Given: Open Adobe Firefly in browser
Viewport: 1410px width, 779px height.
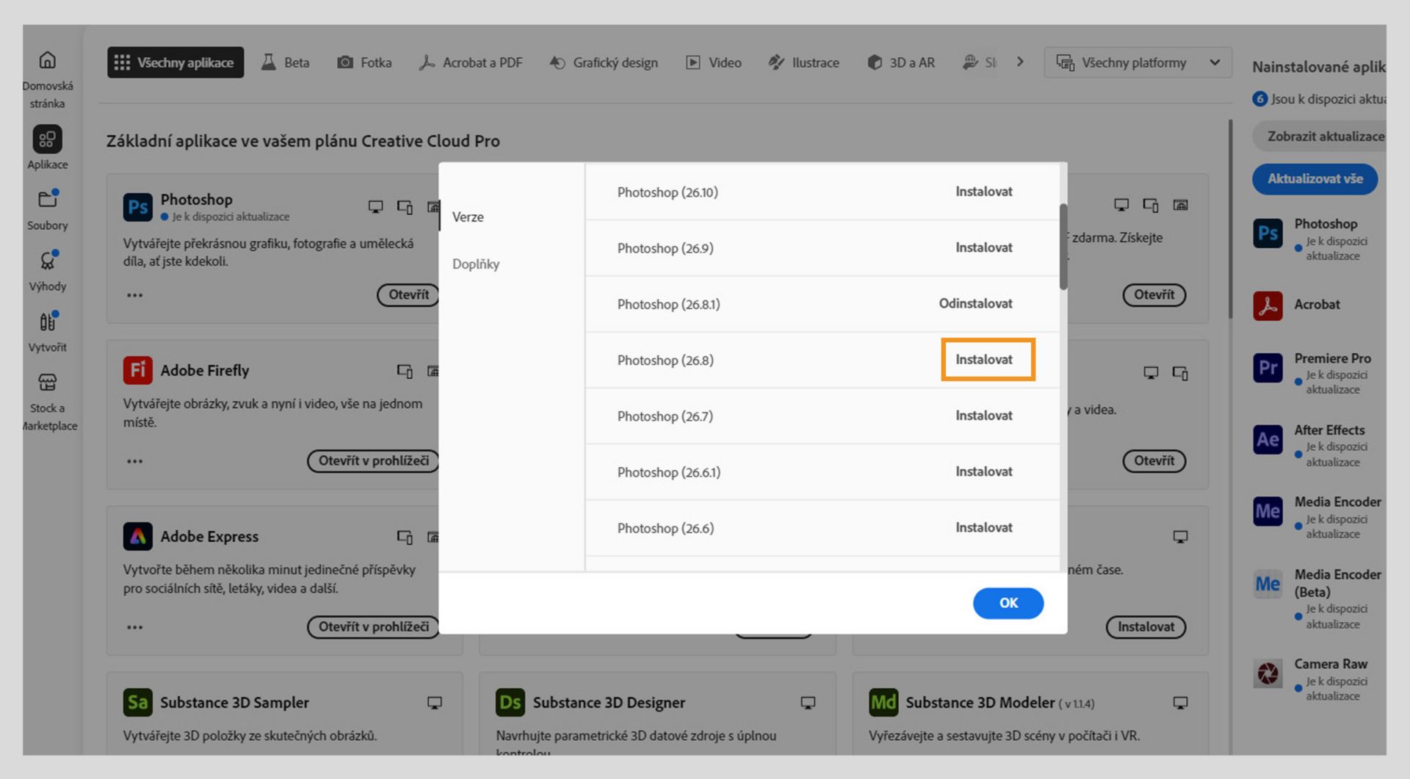Looking at the screenshot, I should pyautogui.click(x=373, y=461).
